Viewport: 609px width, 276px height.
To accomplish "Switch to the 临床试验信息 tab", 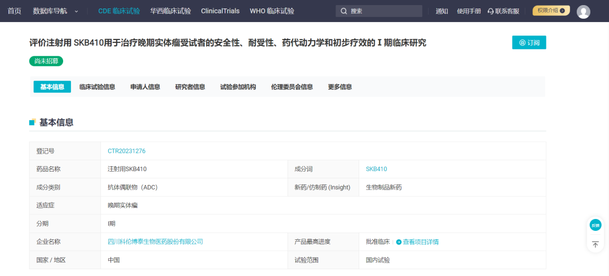I will [x=97, y=87].
